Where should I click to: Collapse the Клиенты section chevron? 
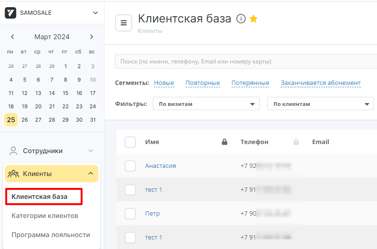pyautogui.click(x=91, y=173)
